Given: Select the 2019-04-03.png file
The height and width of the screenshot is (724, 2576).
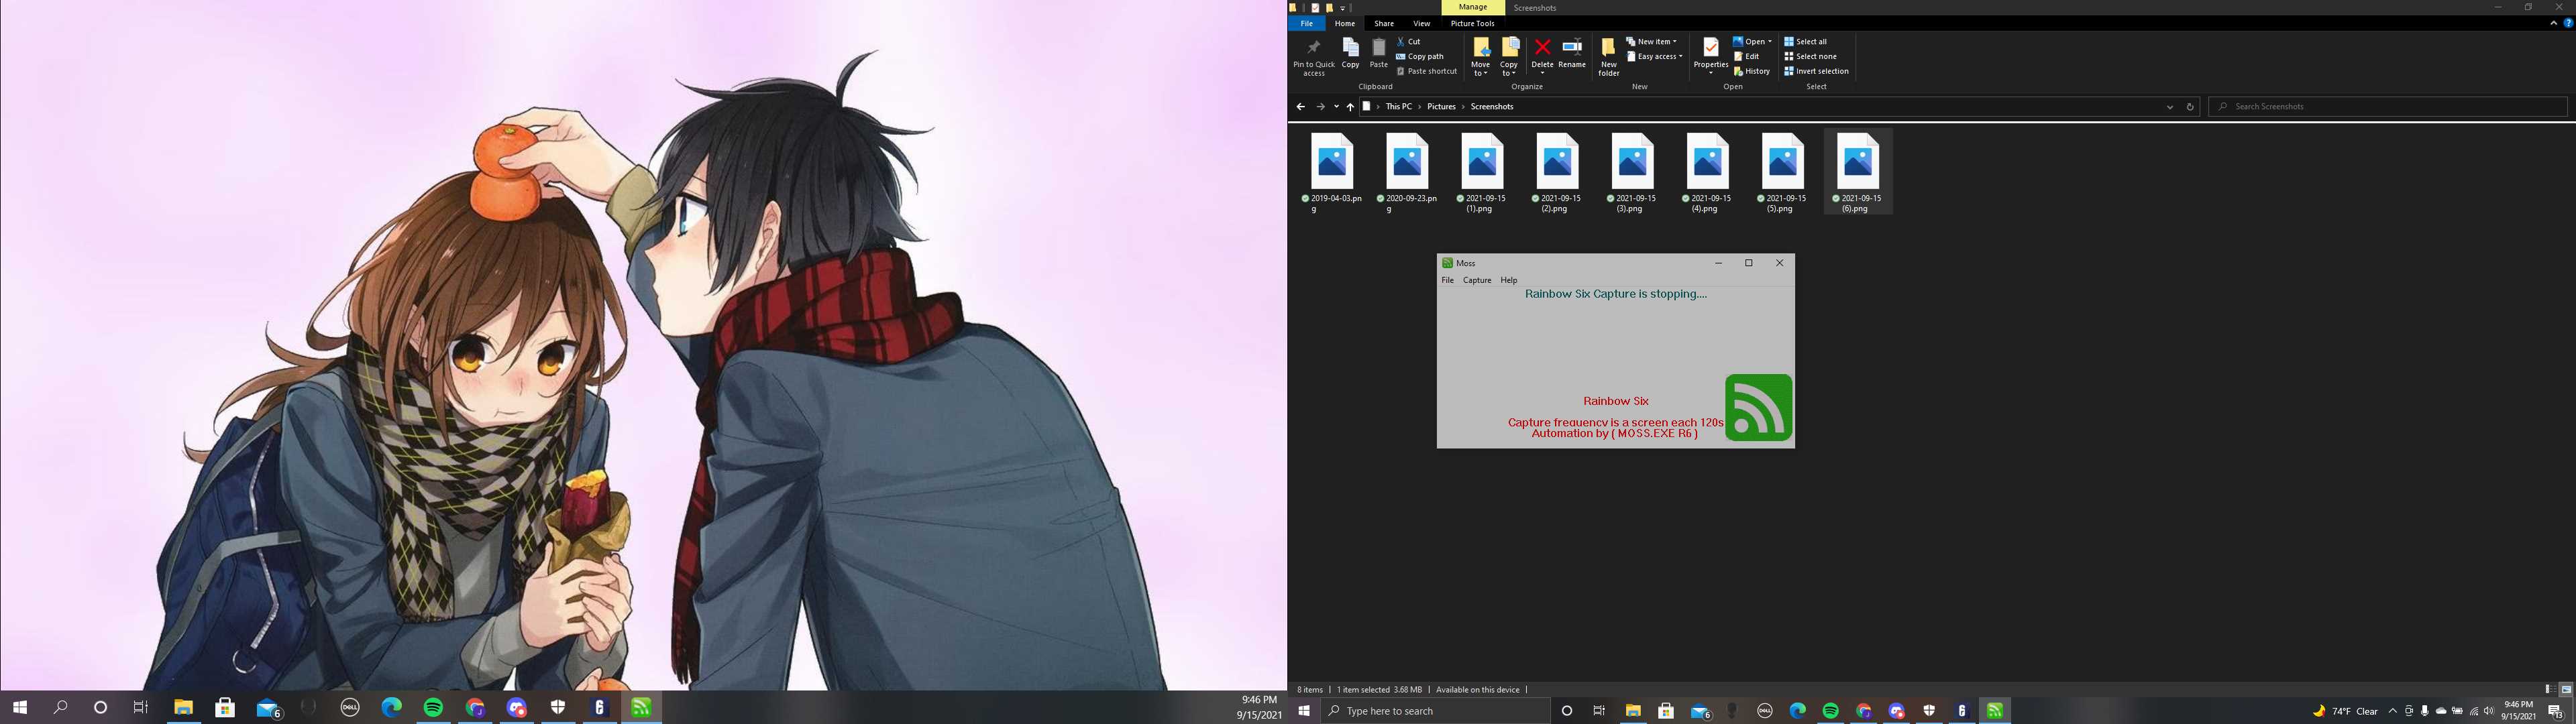Looking at the screenshot, I should coord(1331,173).
